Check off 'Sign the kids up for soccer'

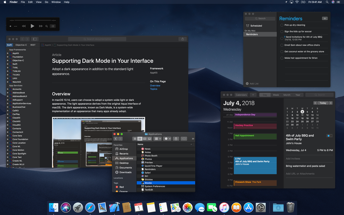[282, 32]
